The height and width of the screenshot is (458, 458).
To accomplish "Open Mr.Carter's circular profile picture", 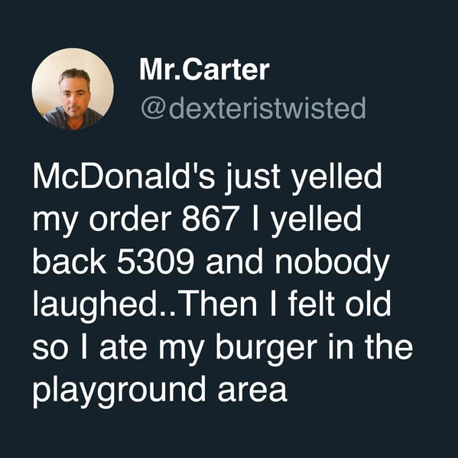I will click(x=73, y=89).
